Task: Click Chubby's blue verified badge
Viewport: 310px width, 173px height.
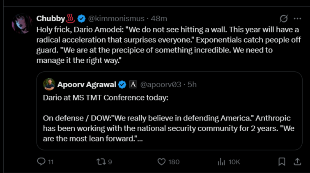Action: click(x=82, y=18)
